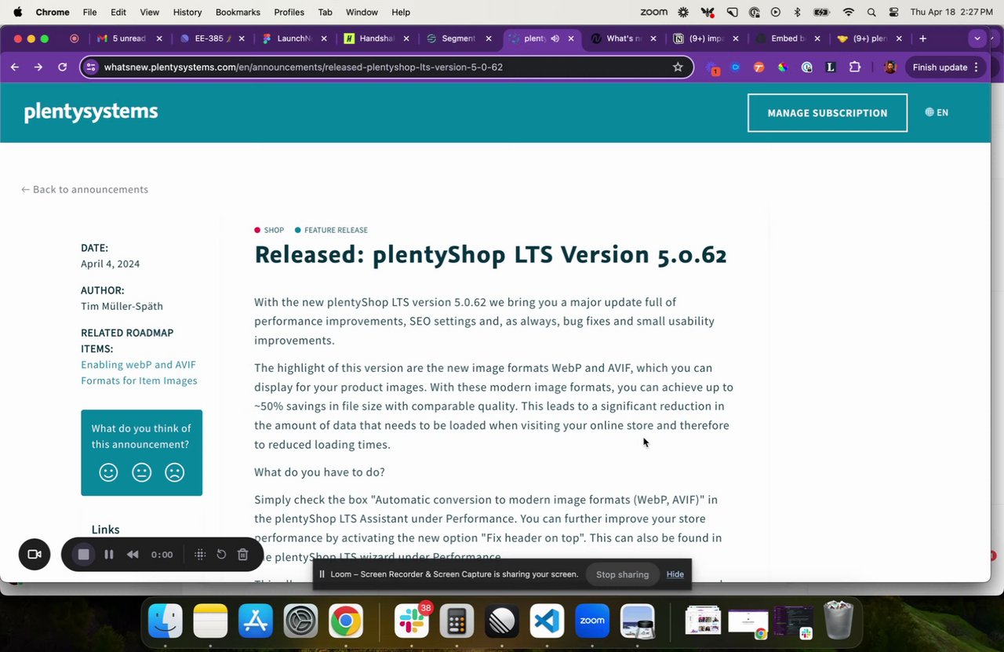This screenshot has height=652, width=1004.
Task: Click the orange T extension icon
Action: pos(758,67)
